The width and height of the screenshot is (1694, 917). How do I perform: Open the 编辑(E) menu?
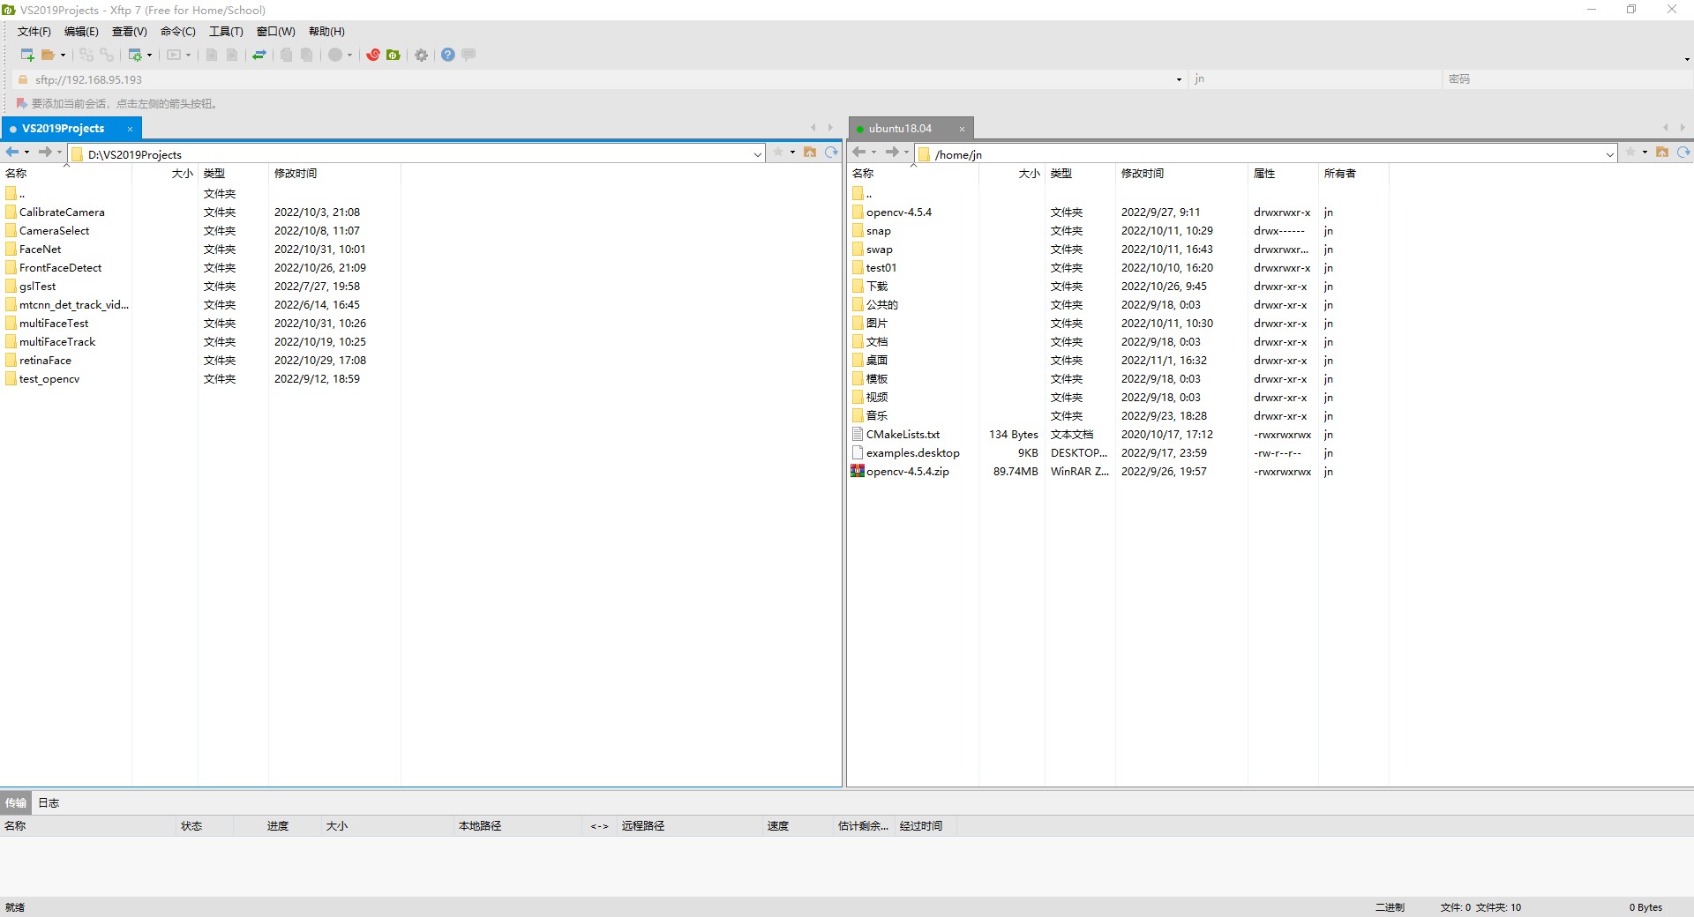tap(81, 31)
